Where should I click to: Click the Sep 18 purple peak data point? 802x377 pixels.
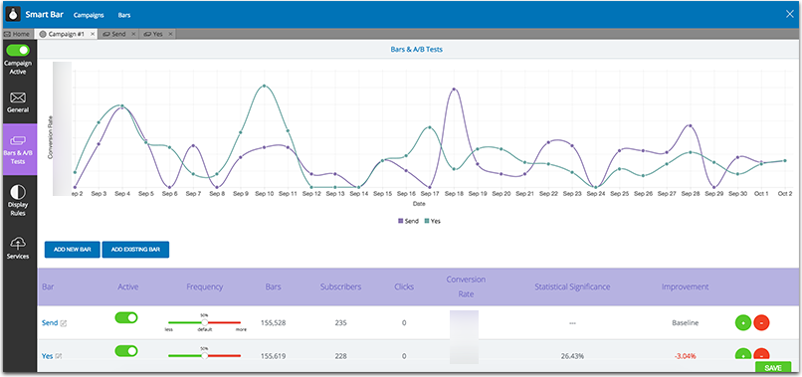tap(454, 89)
